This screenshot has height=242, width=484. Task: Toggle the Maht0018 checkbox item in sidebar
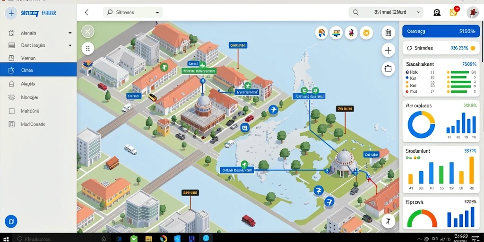38,111
